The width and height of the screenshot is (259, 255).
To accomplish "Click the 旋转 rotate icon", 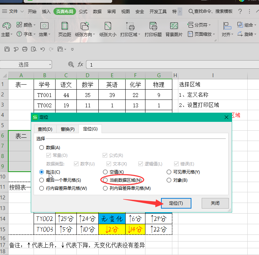I will click(240, 34).
